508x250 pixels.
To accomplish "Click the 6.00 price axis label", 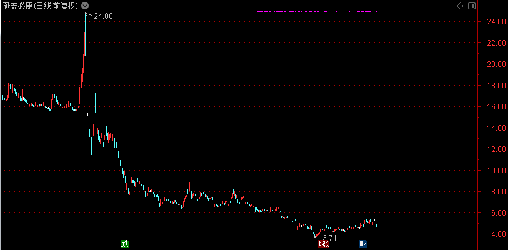I will [x=488, y=213].
